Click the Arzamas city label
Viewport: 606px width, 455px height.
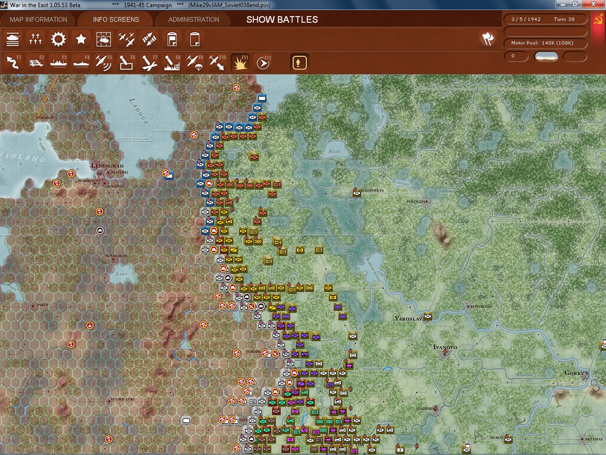594,439
